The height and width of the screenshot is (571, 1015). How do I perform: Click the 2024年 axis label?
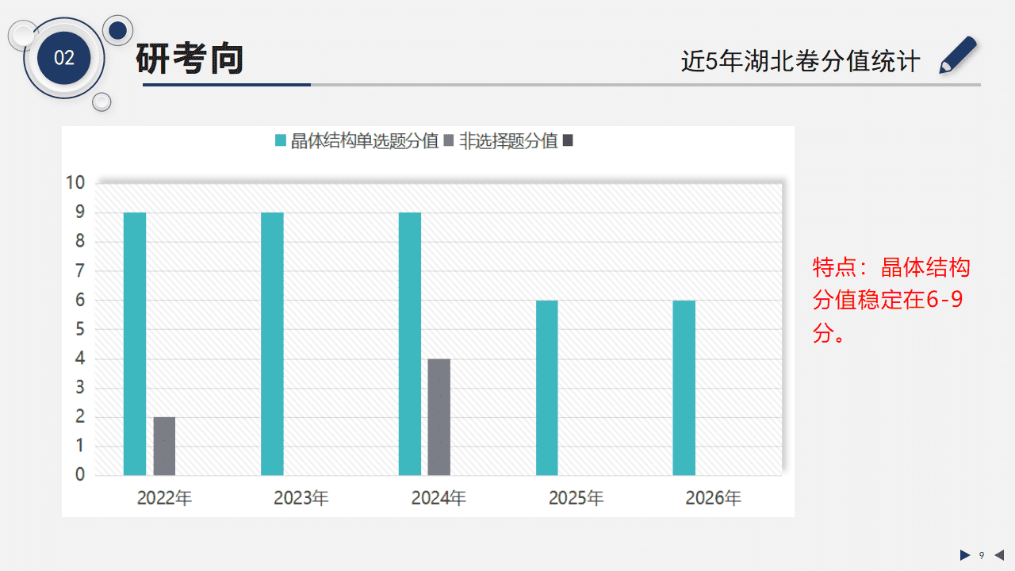(439, 498)
